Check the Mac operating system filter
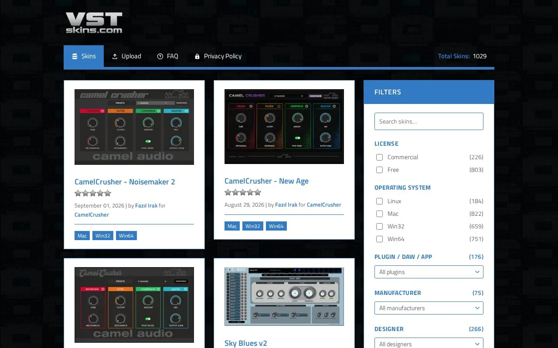Screen dimensions: 558x348 pos(379,214)
